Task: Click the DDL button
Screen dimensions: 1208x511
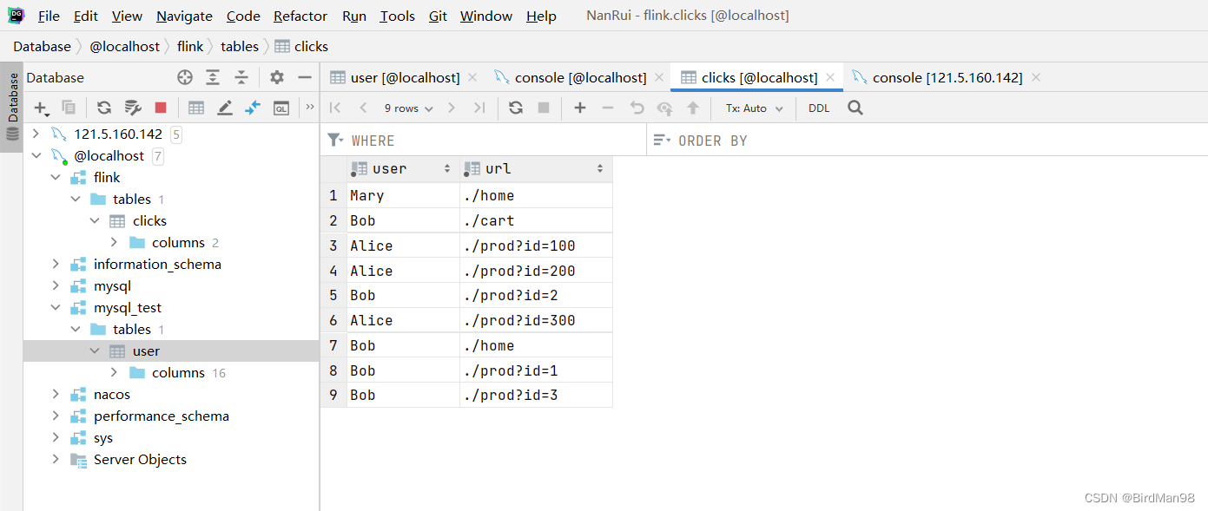Action: click(x=819, y=108)
